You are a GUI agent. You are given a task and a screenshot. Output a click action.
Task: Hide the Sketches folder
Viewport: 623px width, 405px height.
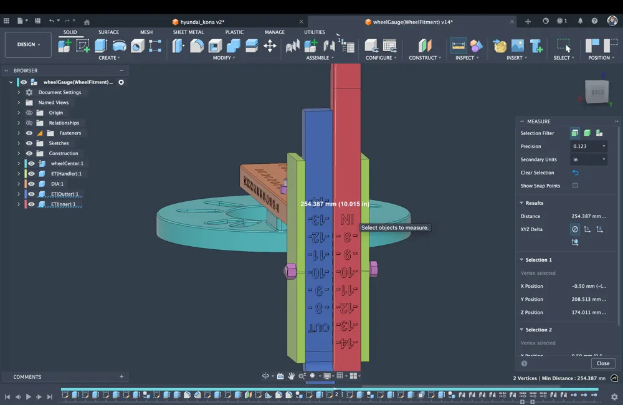[29, 143]
